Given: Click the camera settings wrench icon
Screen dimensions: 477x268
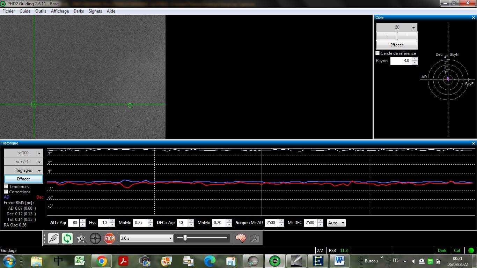Looking at the screenshot, I should pos(255,238).
